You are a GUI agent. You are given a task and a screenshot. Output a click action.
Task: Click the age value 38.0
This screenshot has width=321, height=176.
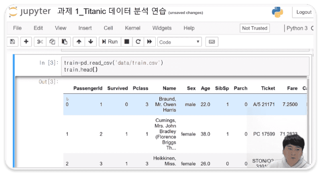[205, 134]
